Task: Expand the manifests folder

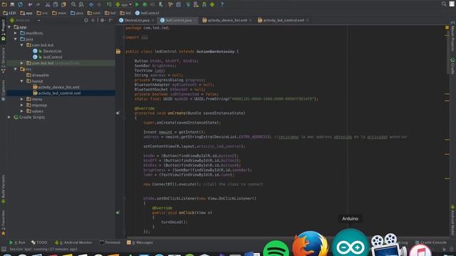Action: pos(16,33)
